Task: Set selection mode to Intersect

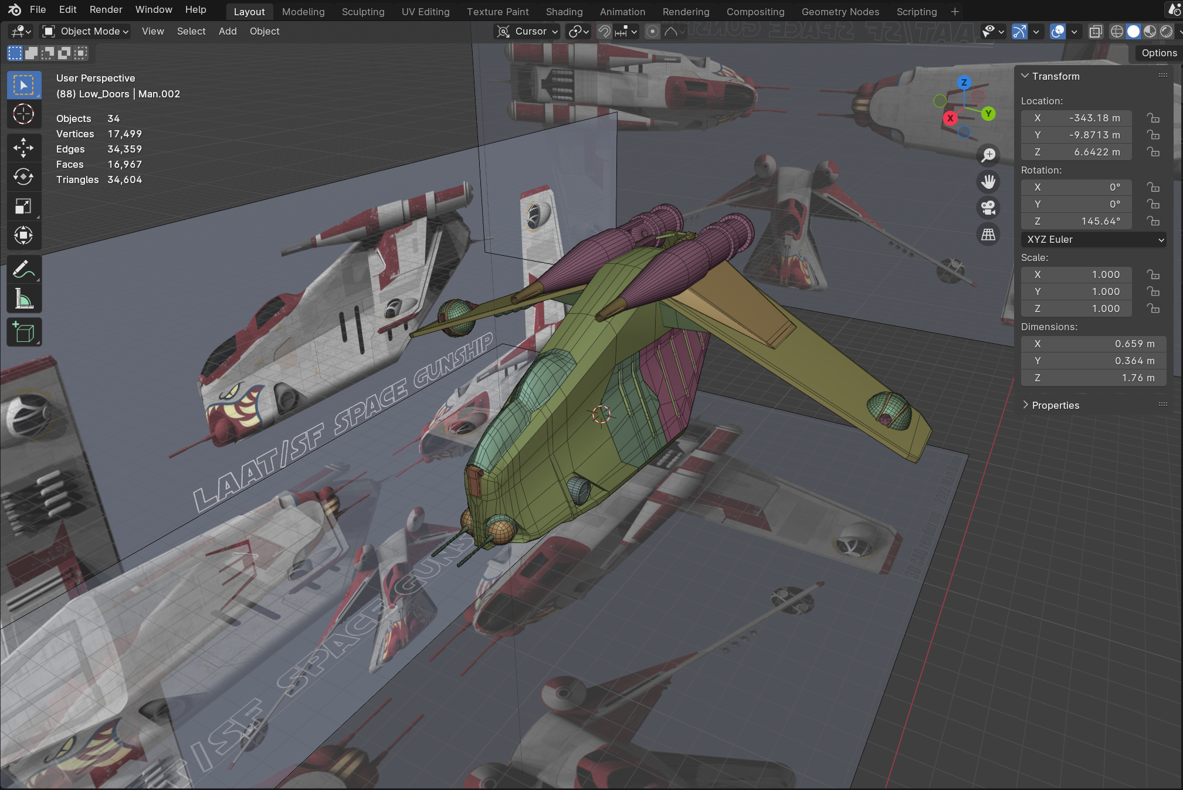Action: click(80, 53)
